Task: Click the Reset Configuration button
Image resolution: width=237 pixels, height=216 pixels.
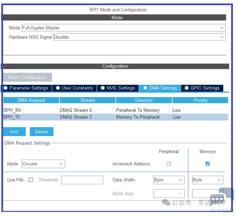Action: (x=27, y=77)
